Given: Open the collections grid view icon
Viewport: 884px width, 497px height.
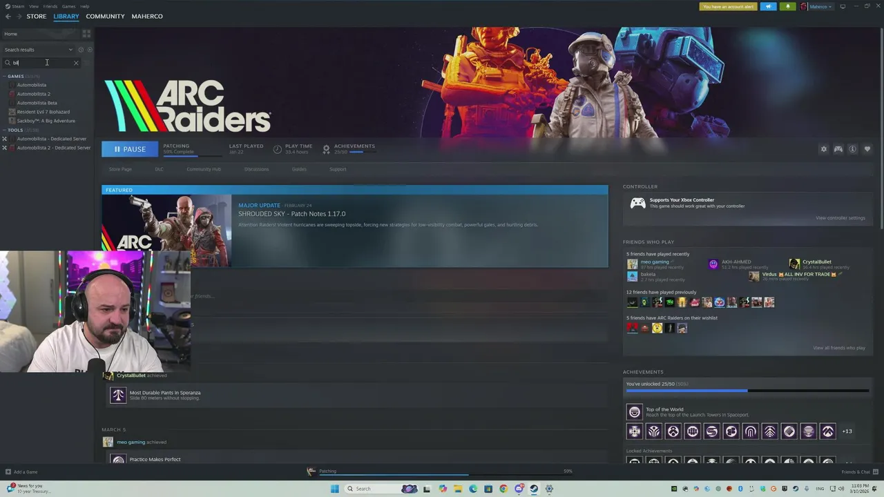Looking at the screenshot, I should tap(86, 33).
